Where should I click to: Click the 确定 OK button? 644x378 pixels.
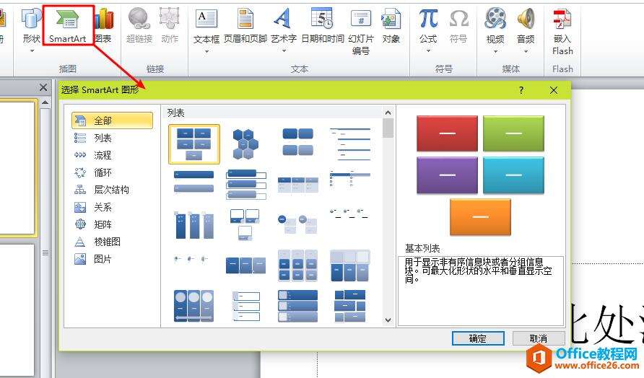point(478,338)
